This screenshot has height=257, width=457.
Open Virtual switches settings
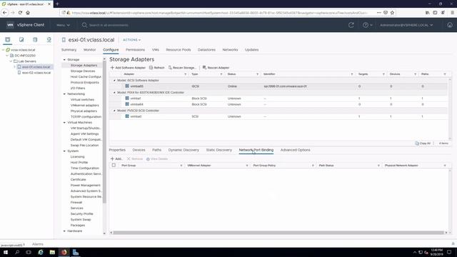[82, 100]
